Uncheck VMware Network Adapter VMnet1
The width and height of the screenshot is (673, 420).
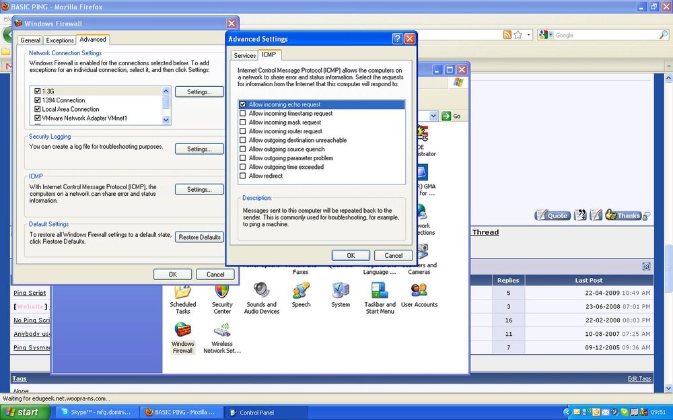(x=37, y=118)
